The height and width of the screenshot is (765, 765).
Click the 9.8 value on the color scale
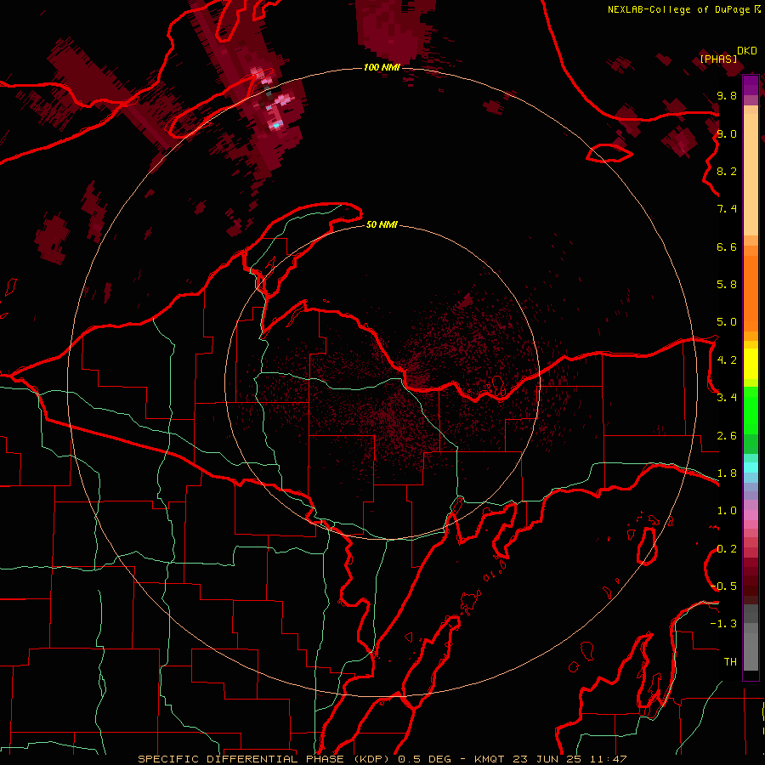pos(727,95)
